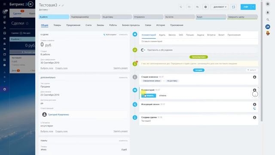This screenshot has width=275, height=155.
Task: Click the square icon button beside Документ
Action: pos(234,7)
